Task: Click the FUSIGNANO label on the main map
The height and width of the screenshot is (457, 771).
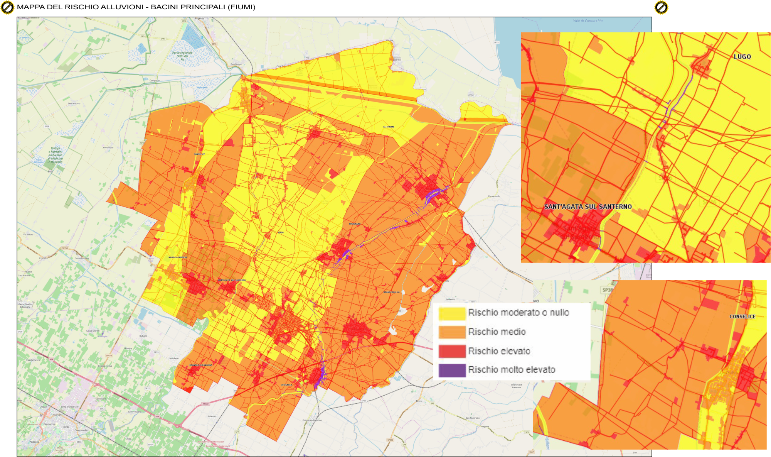Action: [x=355, y=224]
